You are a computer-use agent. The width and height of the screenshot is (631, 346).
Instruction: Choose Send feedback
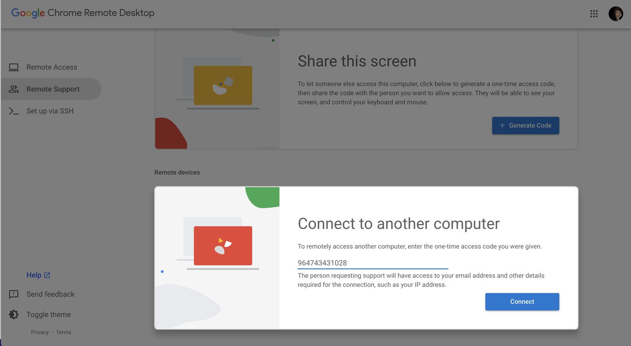click(50, 294)
